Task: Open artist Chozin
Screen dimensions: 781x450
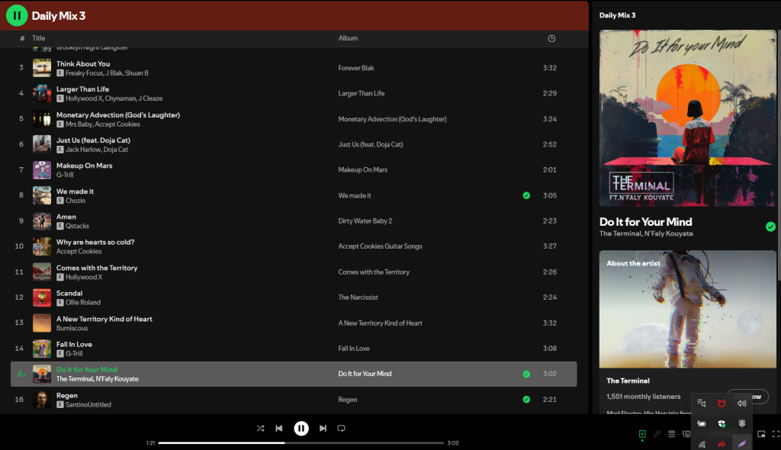Action: point(76,201)
